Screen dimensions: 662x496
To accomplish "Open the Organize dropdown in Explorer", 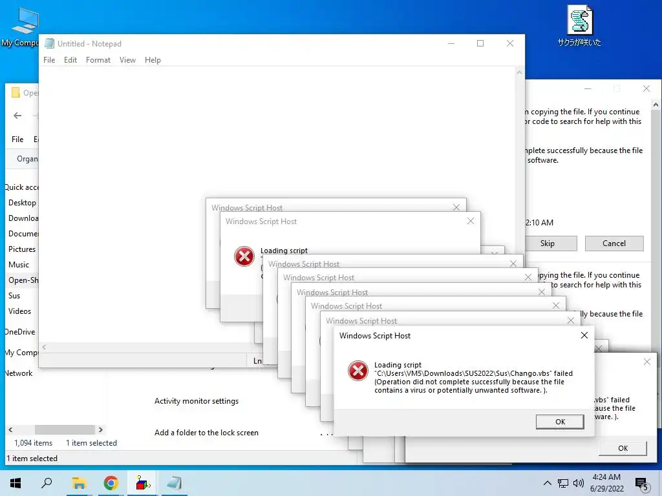I will coord(27,159).
